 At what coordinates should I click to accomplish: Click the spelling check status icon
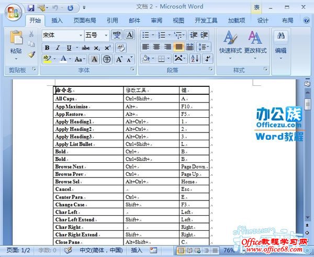coord(68,250)
